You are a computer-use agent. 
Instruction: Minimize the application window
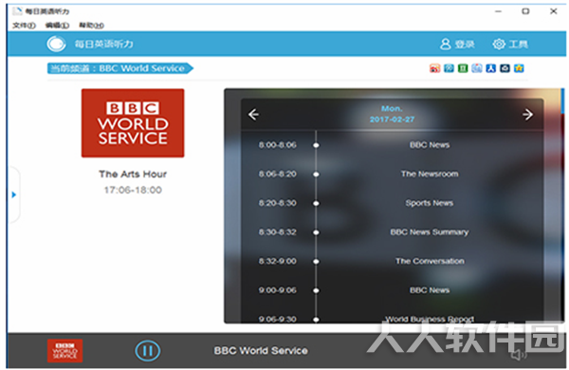[x=498, y=11]
